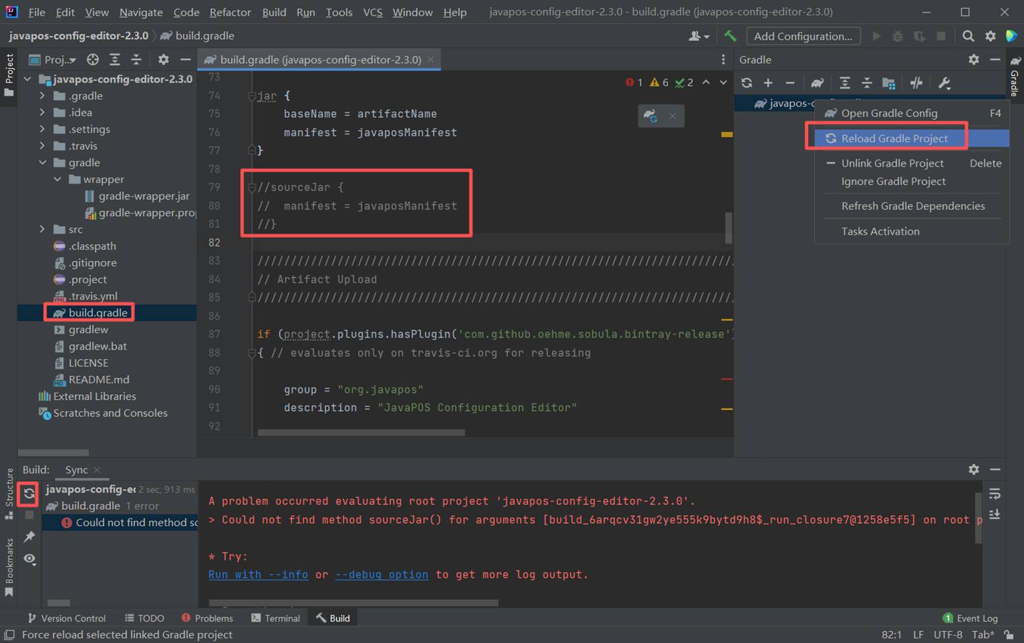Open the VCS menu
This screenshot has width=1024, height=643.
tap(373, 12)
